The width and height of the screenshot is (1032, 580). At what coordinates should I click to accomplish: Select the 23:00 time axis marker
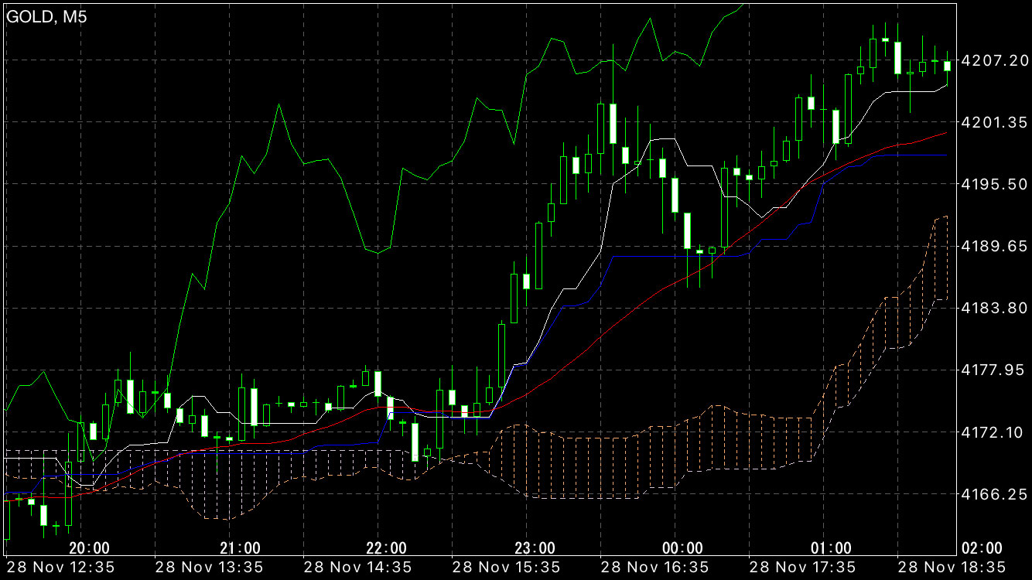(535, 548)
